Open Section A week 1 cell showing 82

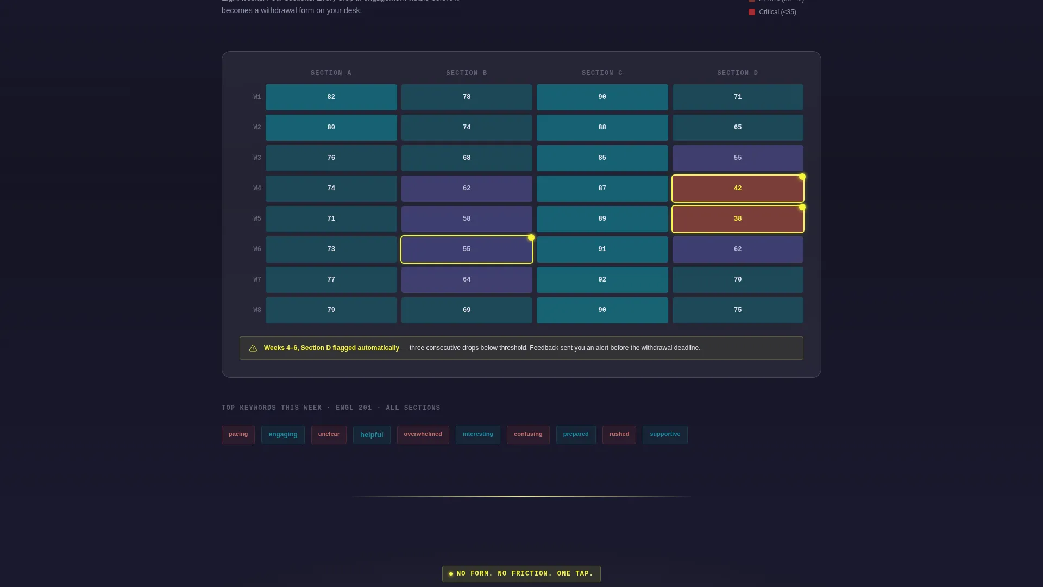click(331, 97)
